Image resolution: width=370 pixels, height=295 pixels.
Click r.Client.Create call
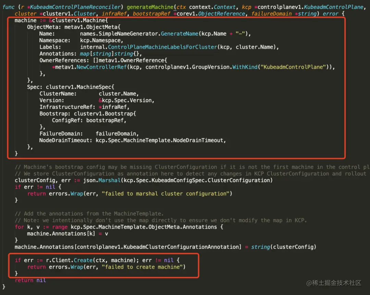coord(69,260)
